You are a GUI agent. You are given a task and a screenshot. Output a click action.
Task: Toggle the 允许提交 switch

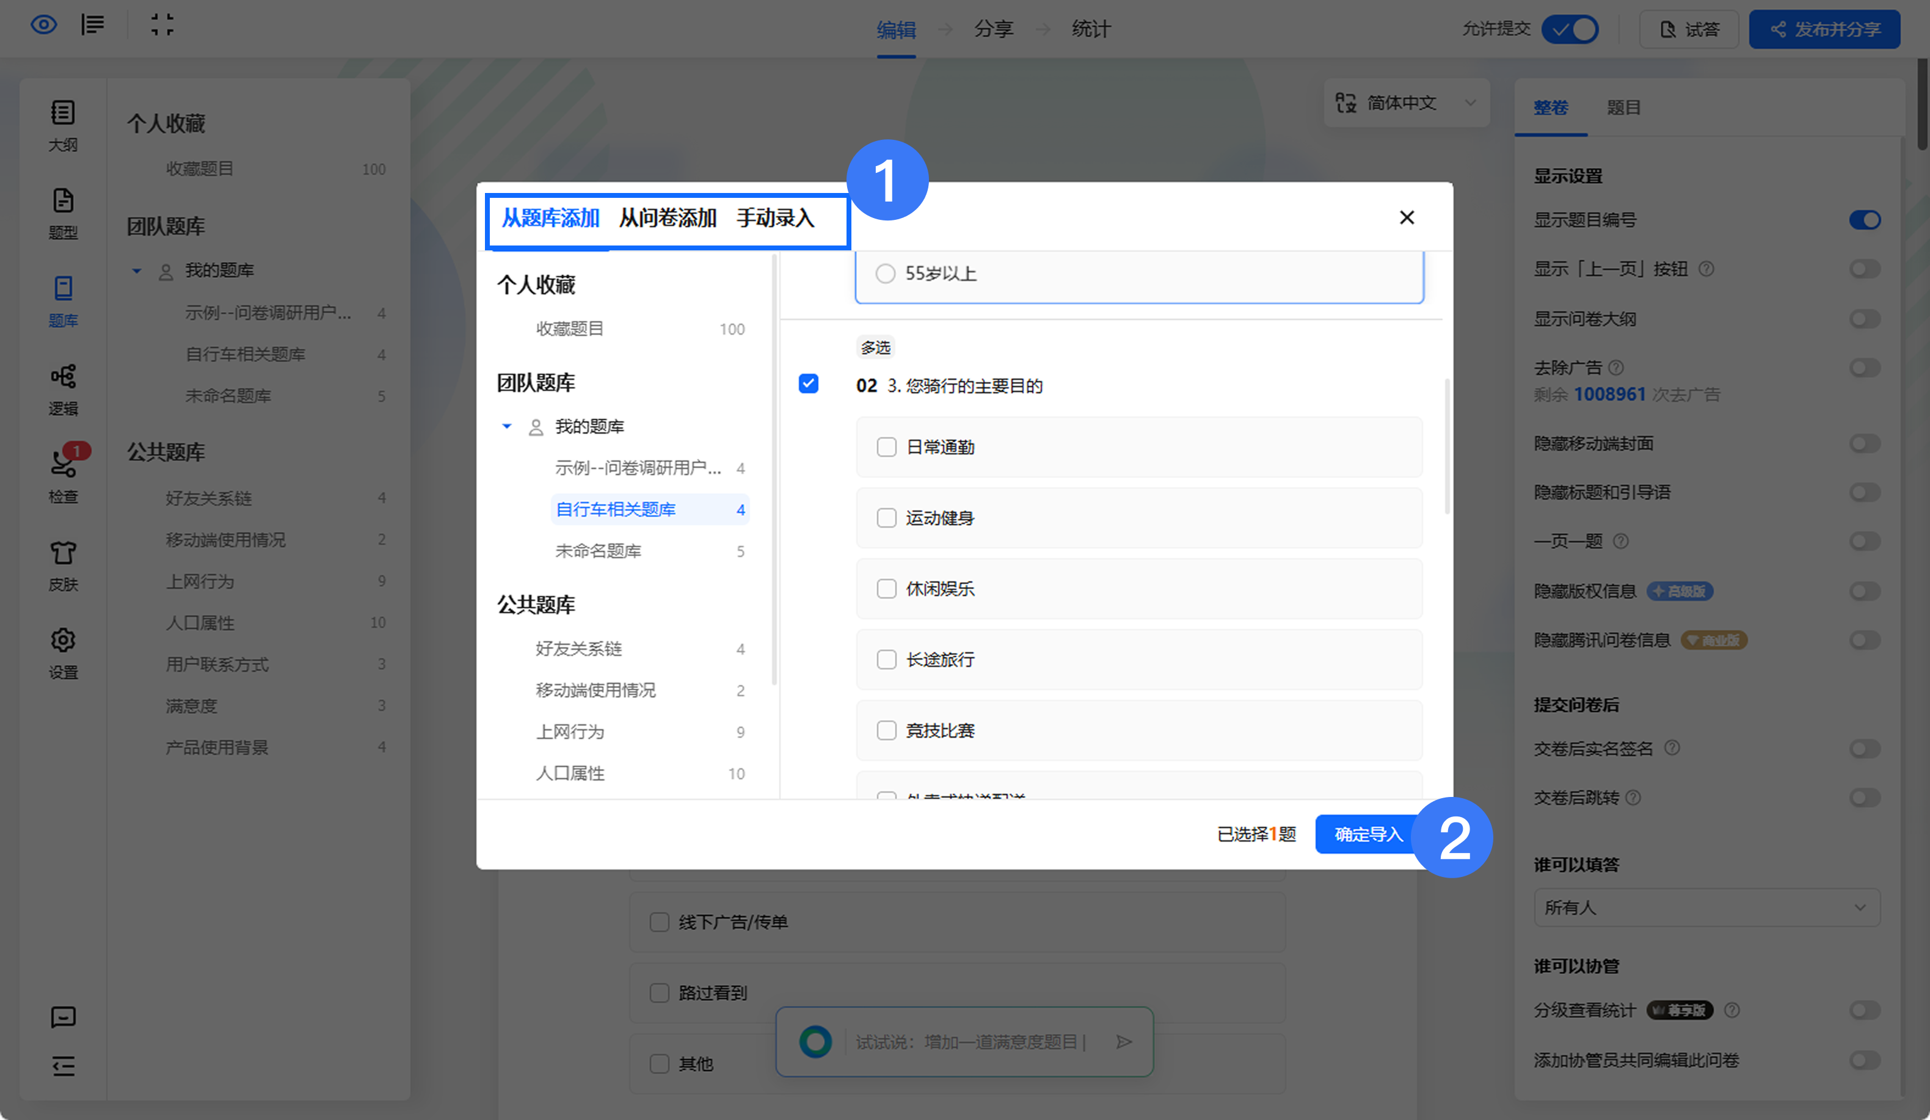pyautogui.click(x=1570, y=30)
